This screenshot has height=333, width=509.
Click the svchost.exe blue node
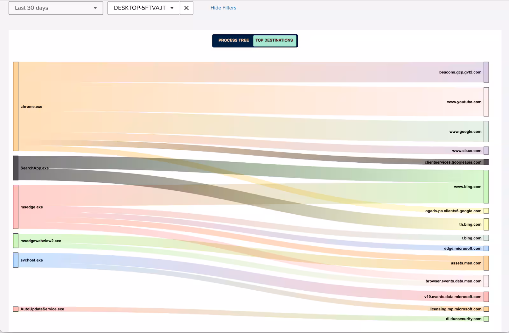(x=16, y=260)
